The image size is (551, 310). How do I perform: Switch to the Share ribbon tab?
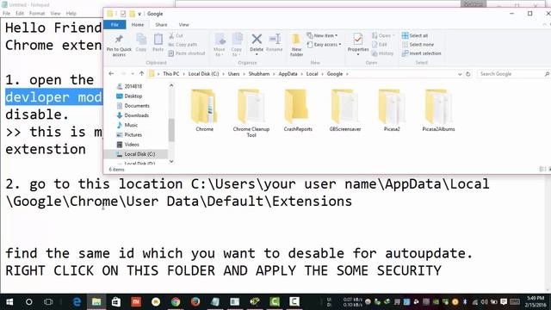tap(161, 25)
